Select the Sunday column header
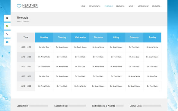 (x=152, y=38)
